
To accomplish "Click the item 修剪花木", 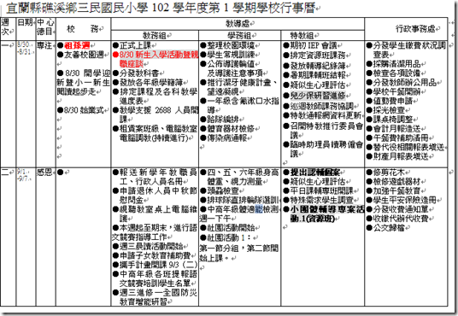I will (x=389, y=173).
